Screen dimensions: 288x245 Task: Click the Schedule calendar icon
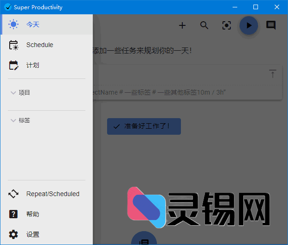[x=13, y=45]
